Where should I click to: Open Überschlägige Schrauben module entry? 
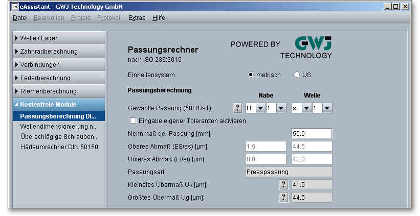(x=59, y=137)
